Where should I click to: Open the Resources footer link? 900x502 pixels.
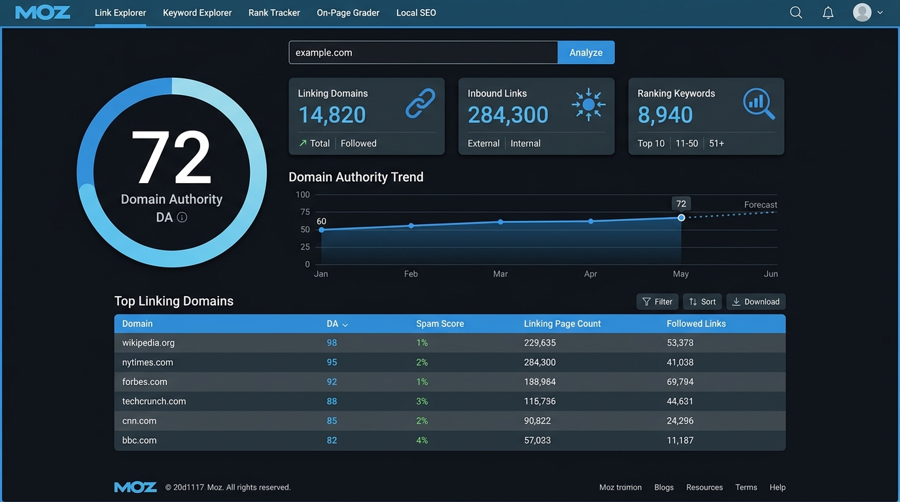(704, 487)
